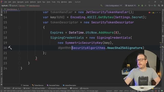
Task: Click tokenDescriptor in bottom breadcrumb
Action: [69, 85]
